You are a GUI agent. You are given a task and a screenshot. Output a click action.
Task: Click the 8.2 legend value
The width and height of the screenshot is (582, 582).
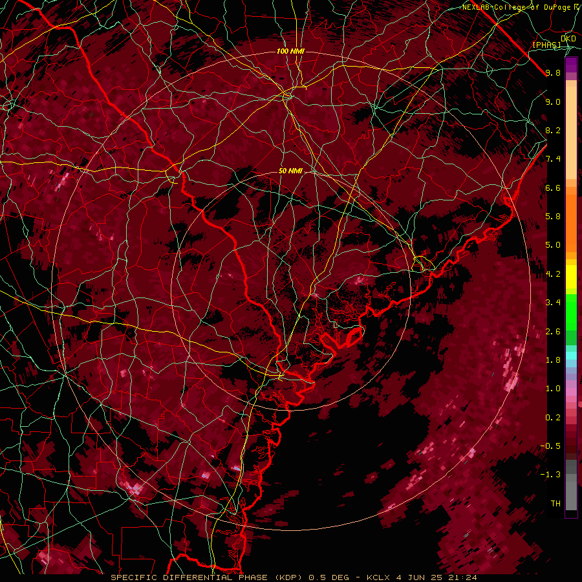coord(553,130)
